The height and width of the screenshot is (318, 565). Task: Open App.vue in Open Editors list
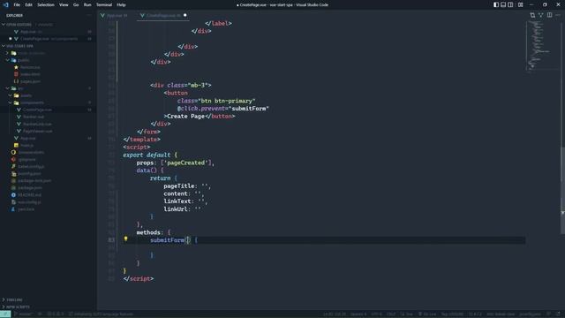point(49,32)
